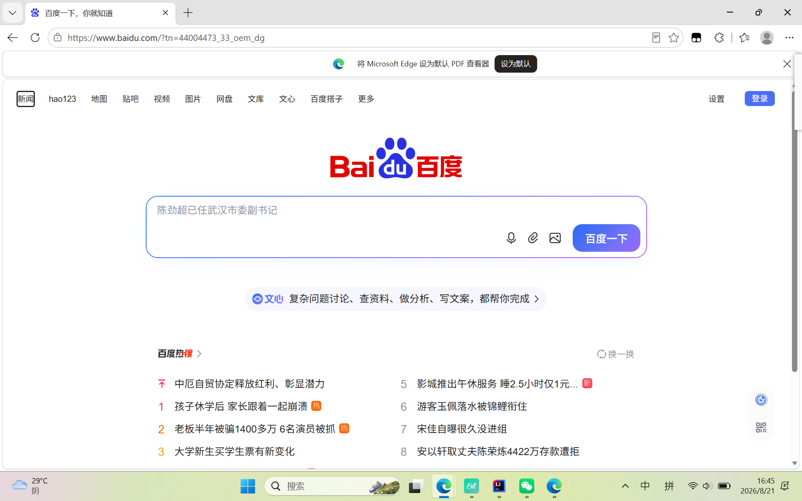802x501 pixels.
Task: Open favorites list icon
Action: [744, 38]
